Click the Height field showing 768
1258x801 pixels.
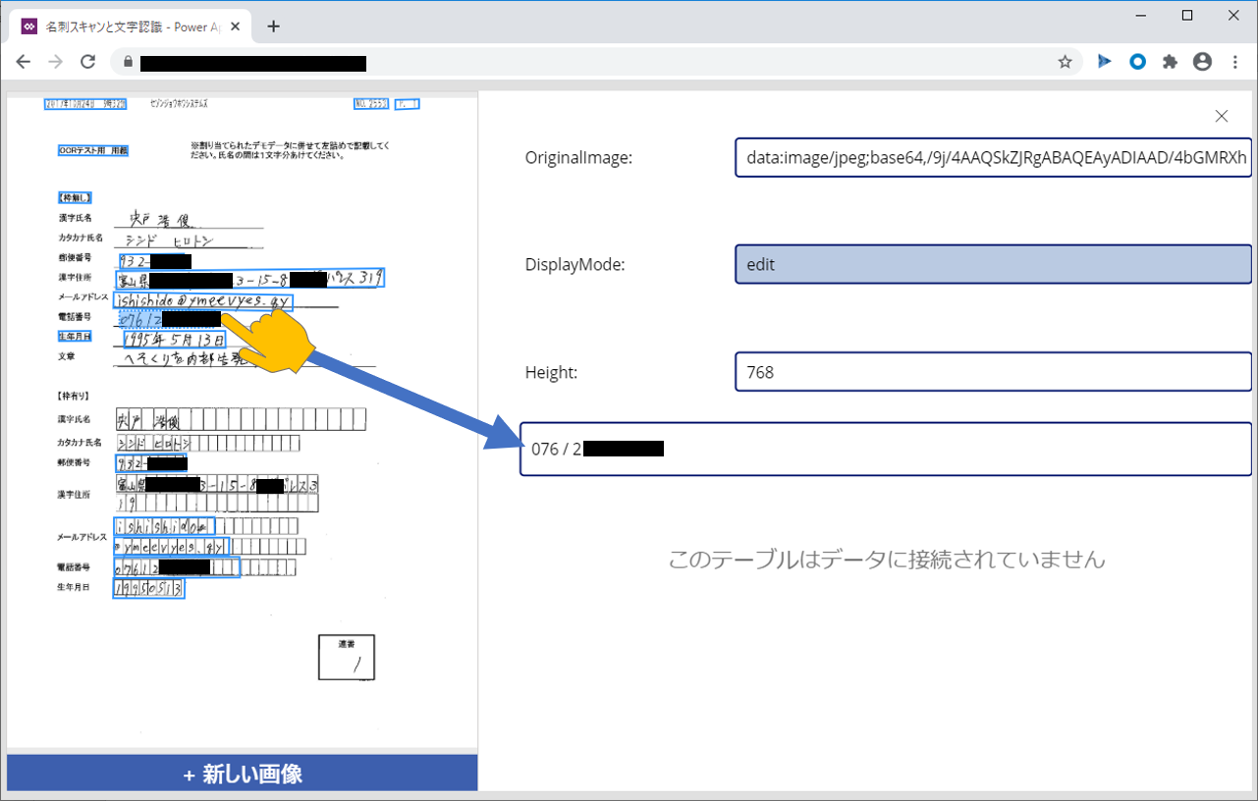992,371
